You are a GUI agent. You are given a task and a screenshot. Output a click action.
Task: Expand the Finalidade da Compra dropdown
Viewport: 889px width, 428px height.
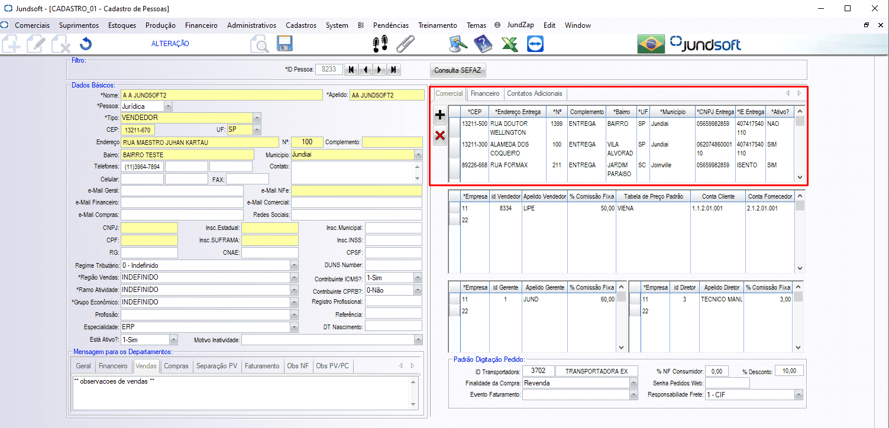[633, 383]
